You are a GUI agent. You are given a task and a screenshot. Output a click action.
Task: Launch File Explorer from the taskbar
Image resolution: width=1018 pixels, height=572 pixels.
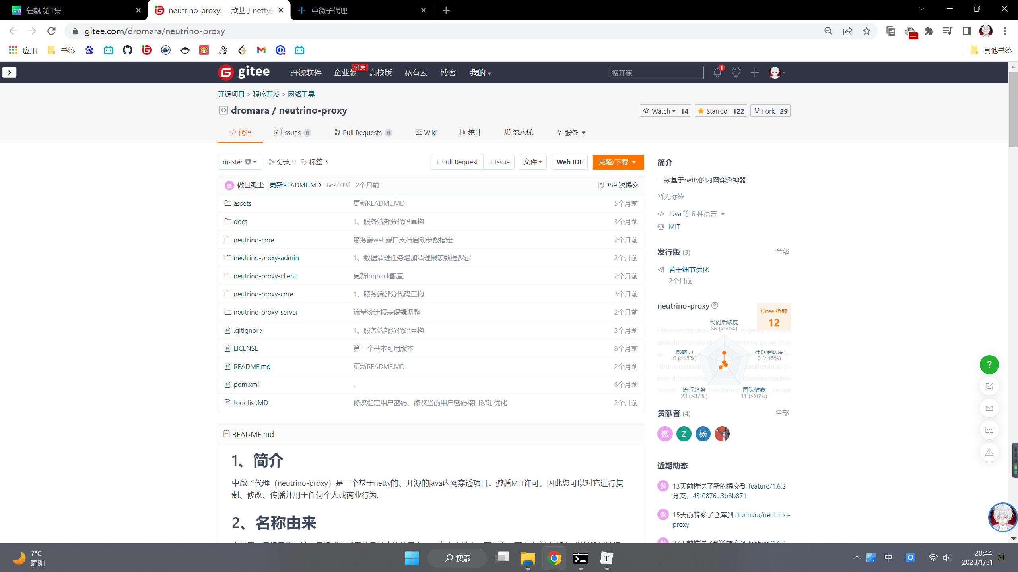point(528,558)
